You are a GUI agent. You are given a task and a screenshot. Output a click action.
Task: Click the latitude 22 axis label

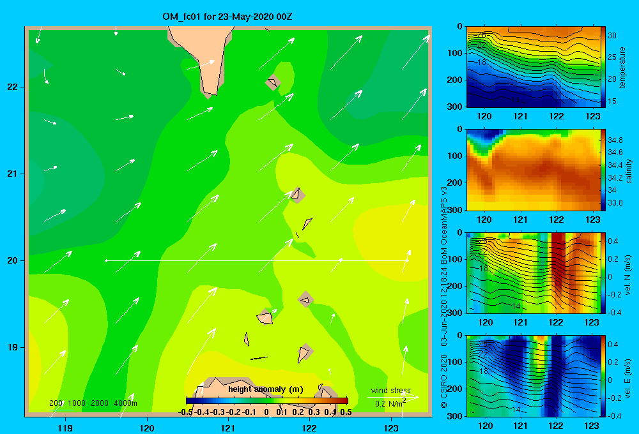click(x=12, y=87)
